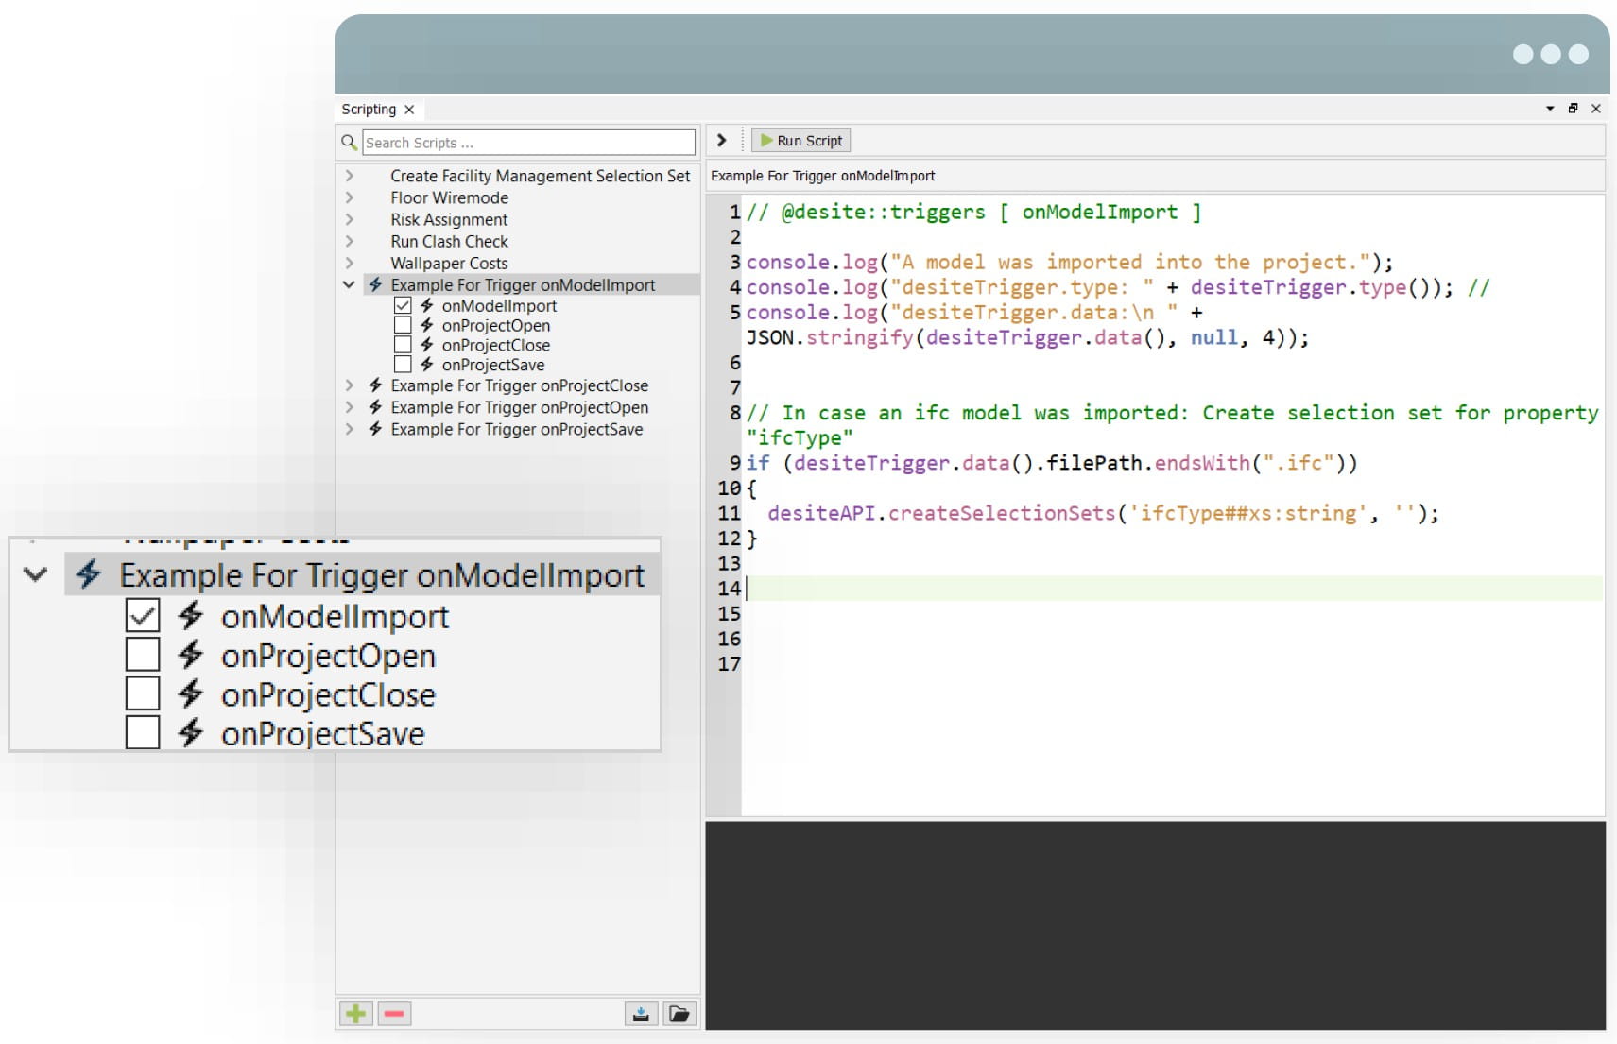Open the panel options dropdown arrow
This screenshot has height=1044, width=1617.
pyautogui.click(x=1550, y=109)
